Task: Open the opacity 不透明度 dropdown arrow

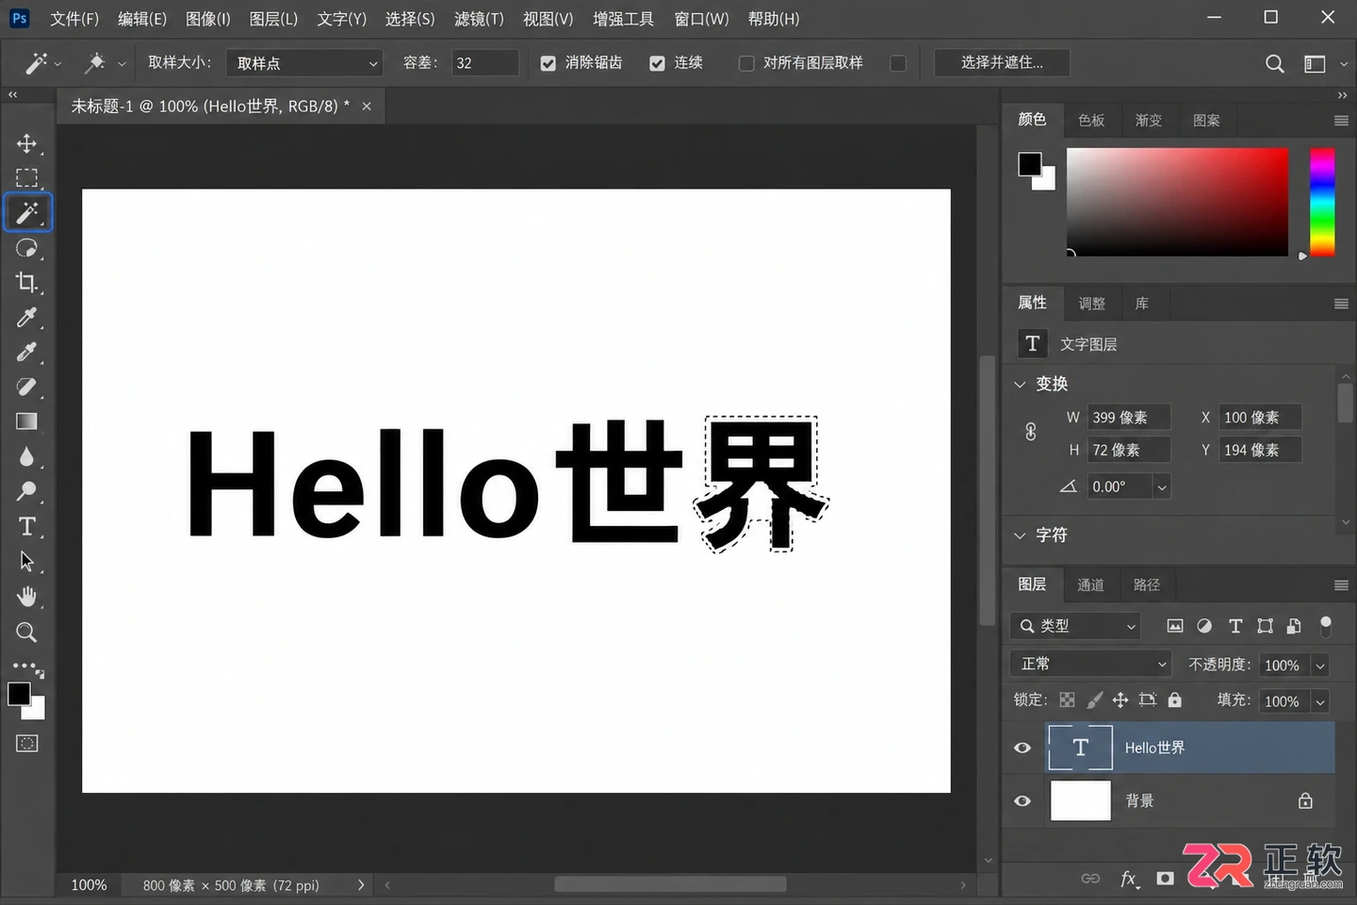Action: click(x=1320, y=666)
